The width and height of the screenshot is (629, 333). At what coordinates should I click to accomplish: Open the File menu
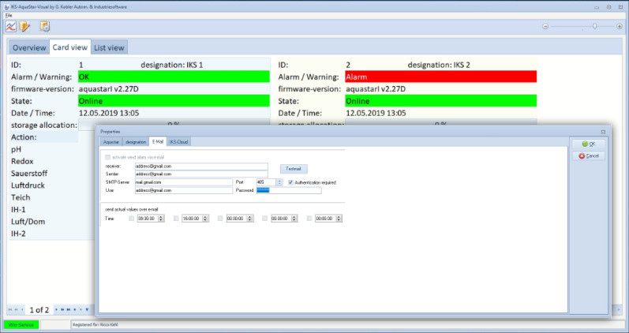click(x=9, y=15)
